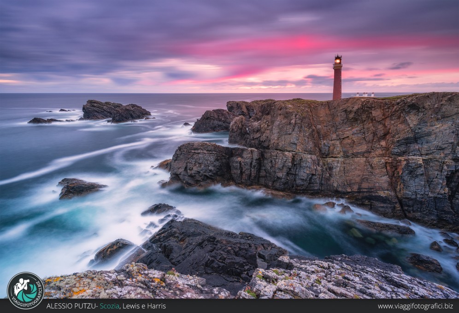459x313 pixels.
Task: Click the green 'Scozia' caption link
Action: (x=110, y=306)
